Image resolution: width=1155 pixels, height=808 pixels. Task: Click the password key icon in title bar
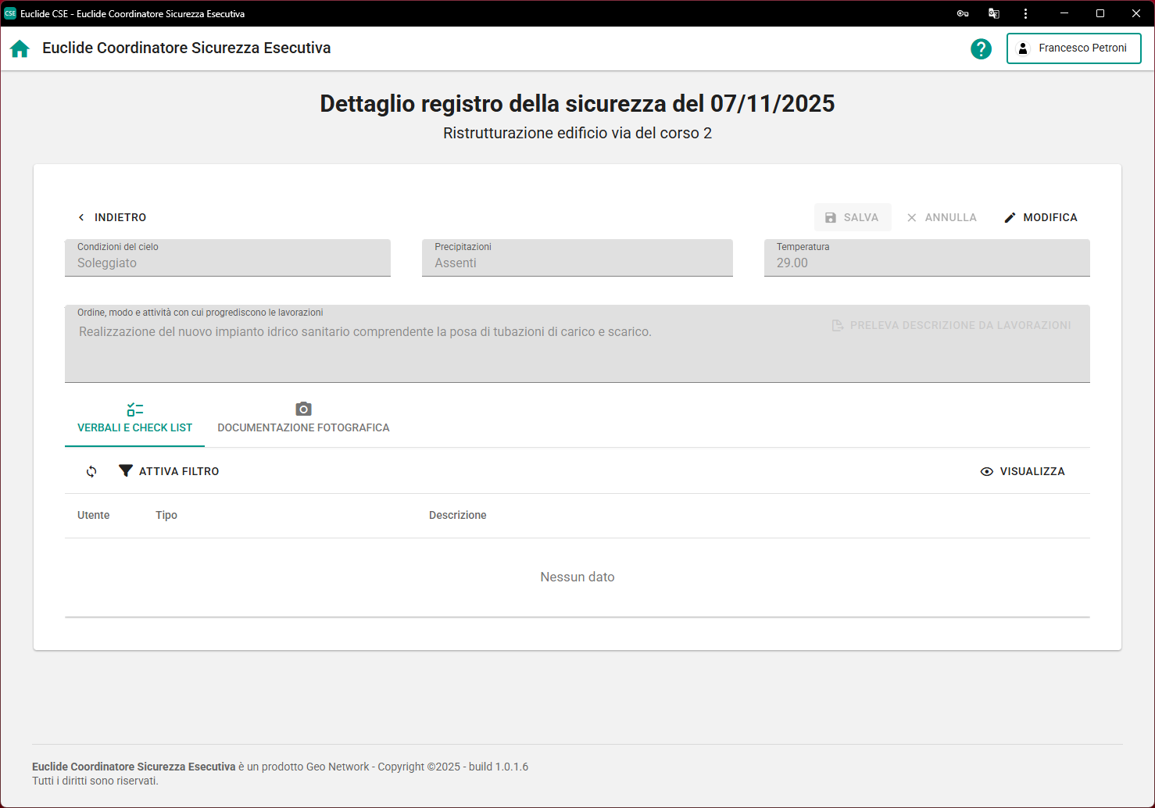click(963, 13)
